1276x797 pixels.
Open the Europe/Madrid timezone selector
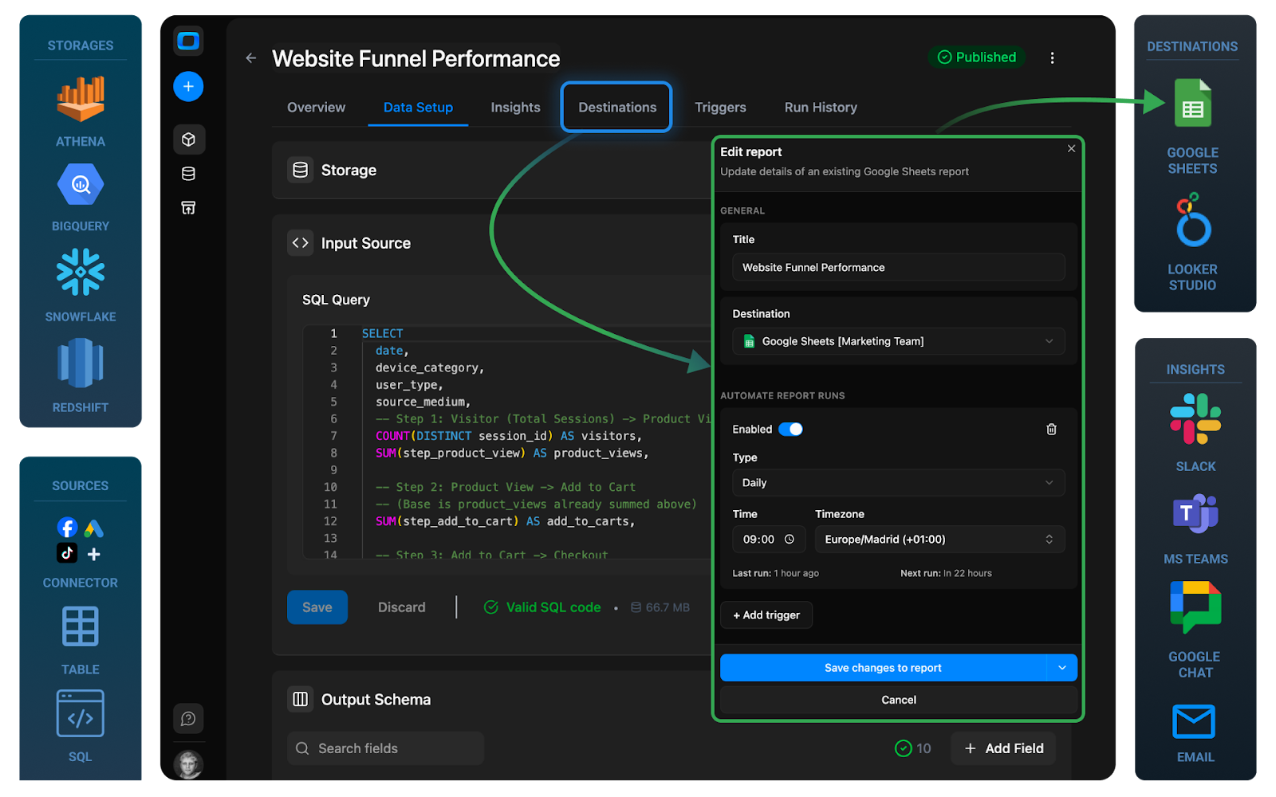[x=939, y=539]
